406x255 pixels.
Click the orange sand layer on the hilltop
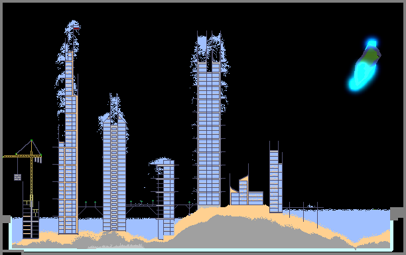[233, 211]
